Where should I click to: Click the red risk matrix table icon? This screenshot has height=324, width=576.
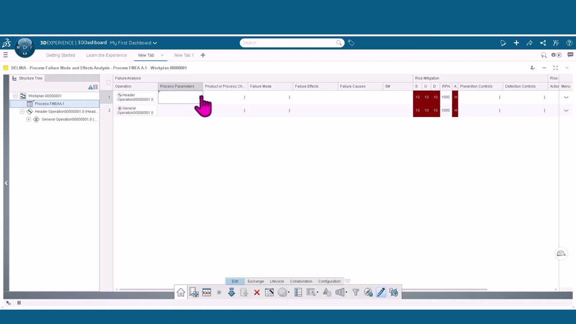coord(207,292)
